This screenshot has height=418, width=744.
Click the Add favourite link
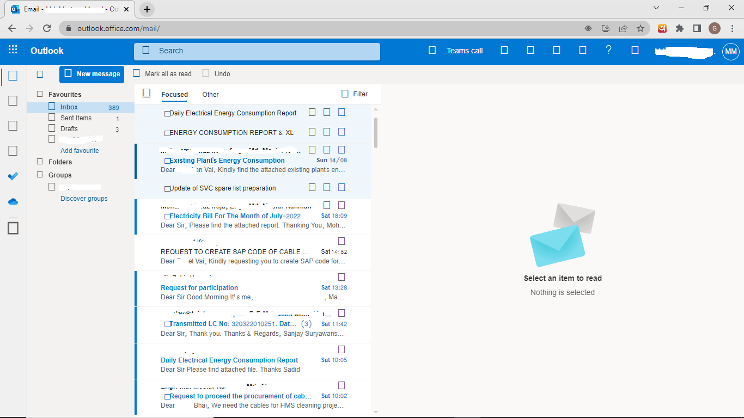[80, 151]
